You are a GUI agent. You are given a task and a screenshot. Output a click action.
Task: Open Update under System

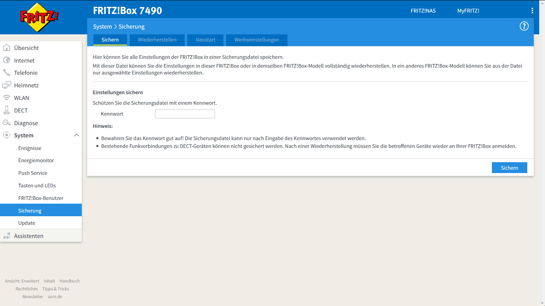[41, 223]
